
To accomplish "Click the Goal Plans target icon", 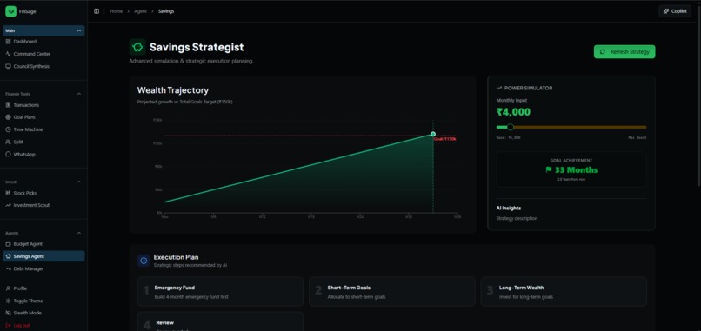I will point(8,117).
